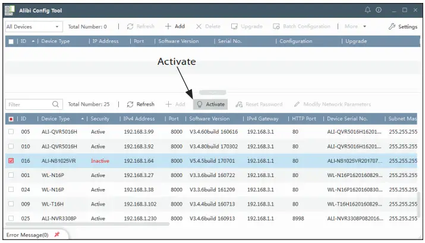Click the Total Number: 25 label

(89, 105)
